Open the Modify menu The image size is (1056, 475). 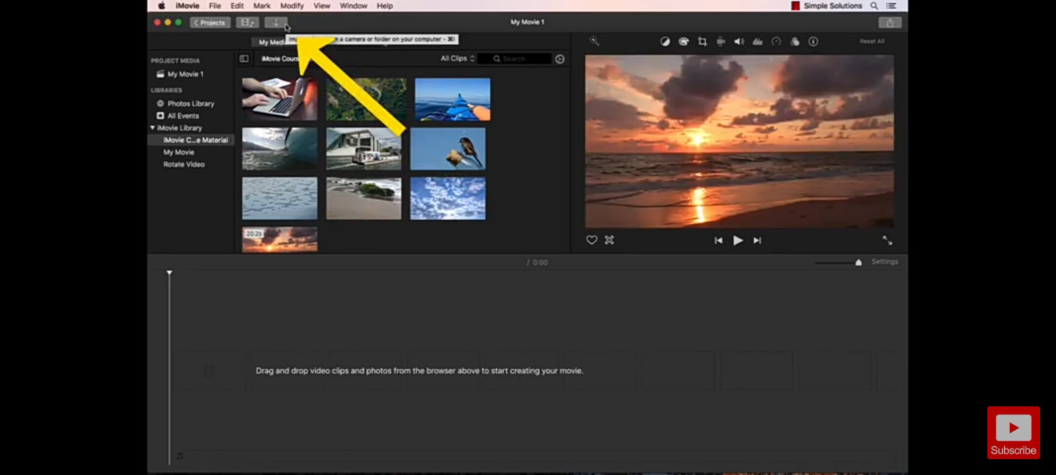point(292,6)
